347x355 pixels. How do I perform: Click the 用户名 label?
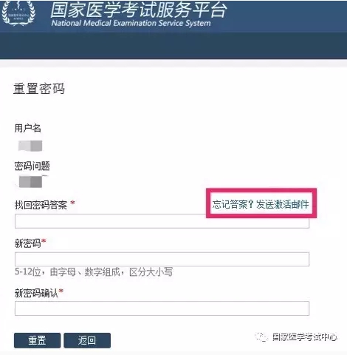(x=27, y=128)
